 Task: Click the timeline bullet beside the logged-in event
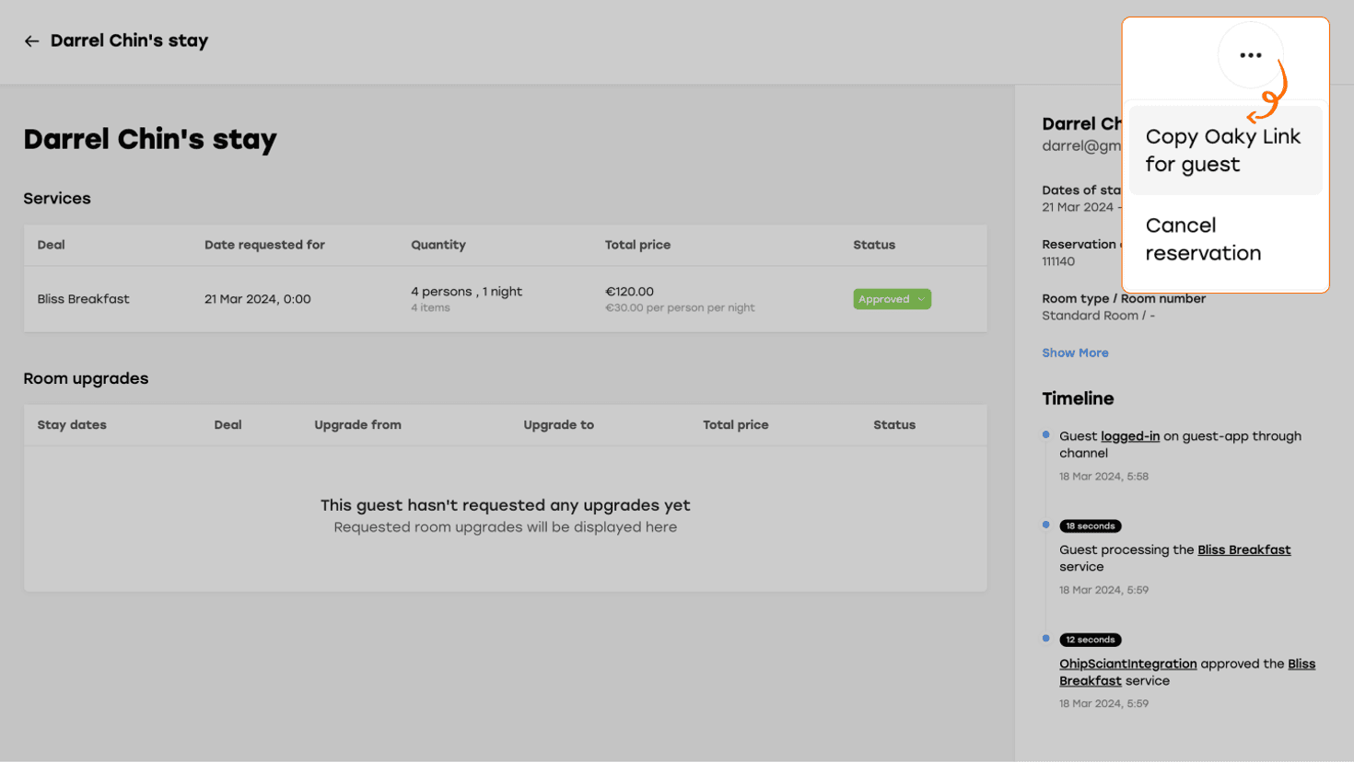coord(1045,433)
